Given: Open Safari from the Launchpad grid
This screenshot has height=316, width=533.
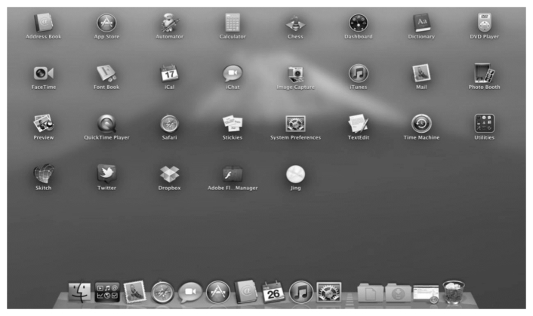Looking at the screenshot, I should [x=169, y=124].
